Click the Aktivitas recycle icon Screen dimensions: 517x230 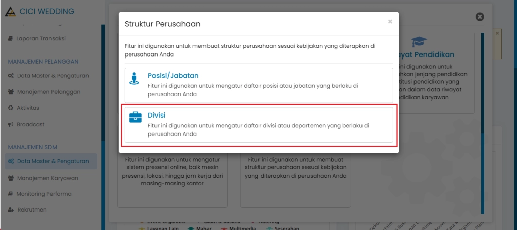[x=10, y=108]
